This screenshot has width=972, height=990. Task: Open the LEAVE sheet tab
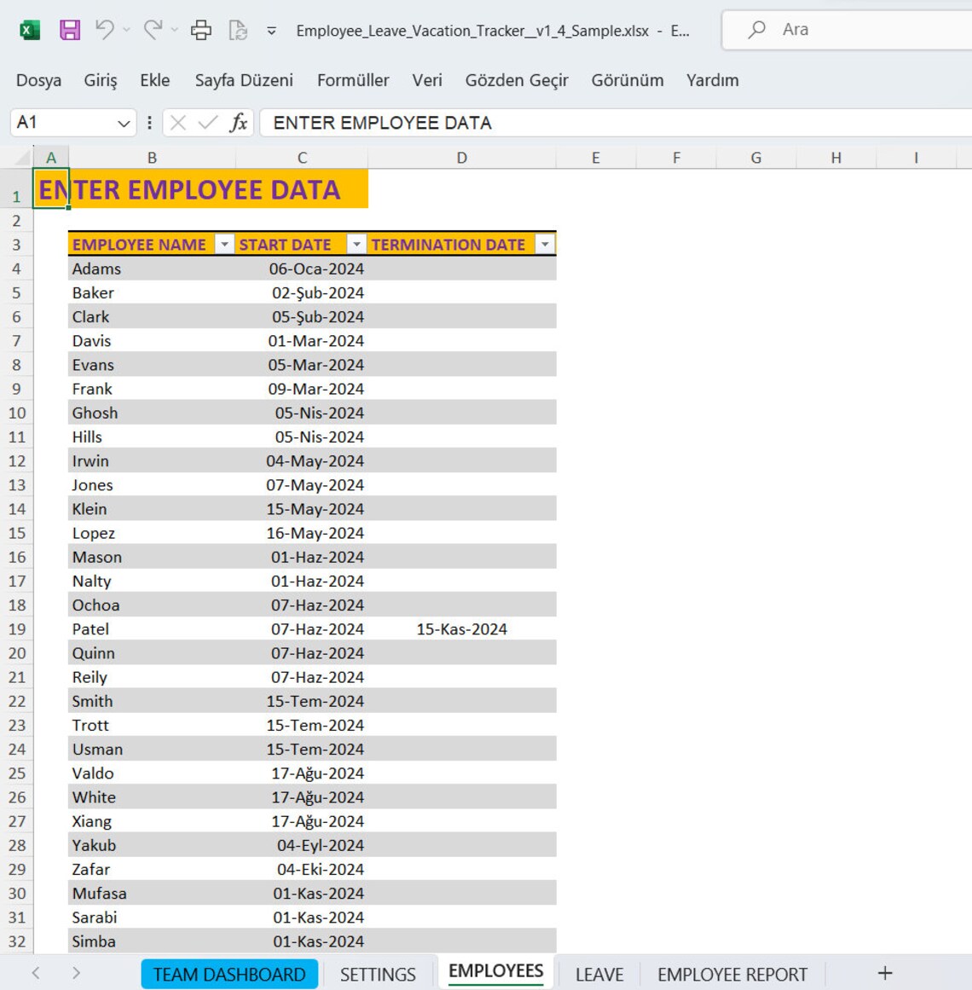[x=599, y=973]
